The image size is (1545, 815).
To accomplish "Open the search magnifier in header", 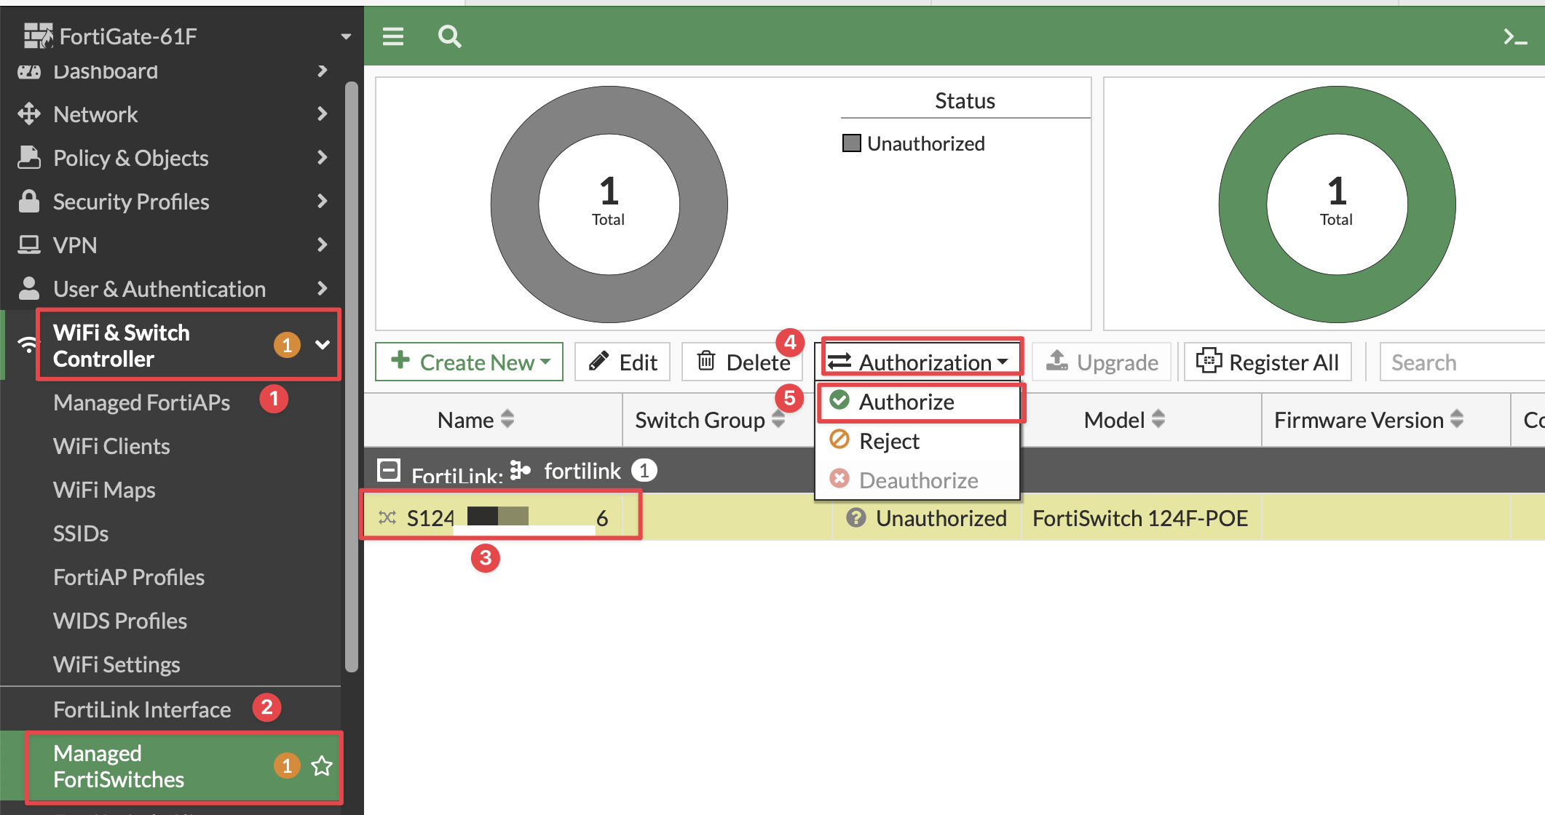I will pyautogui.click(x=449, y=36).
